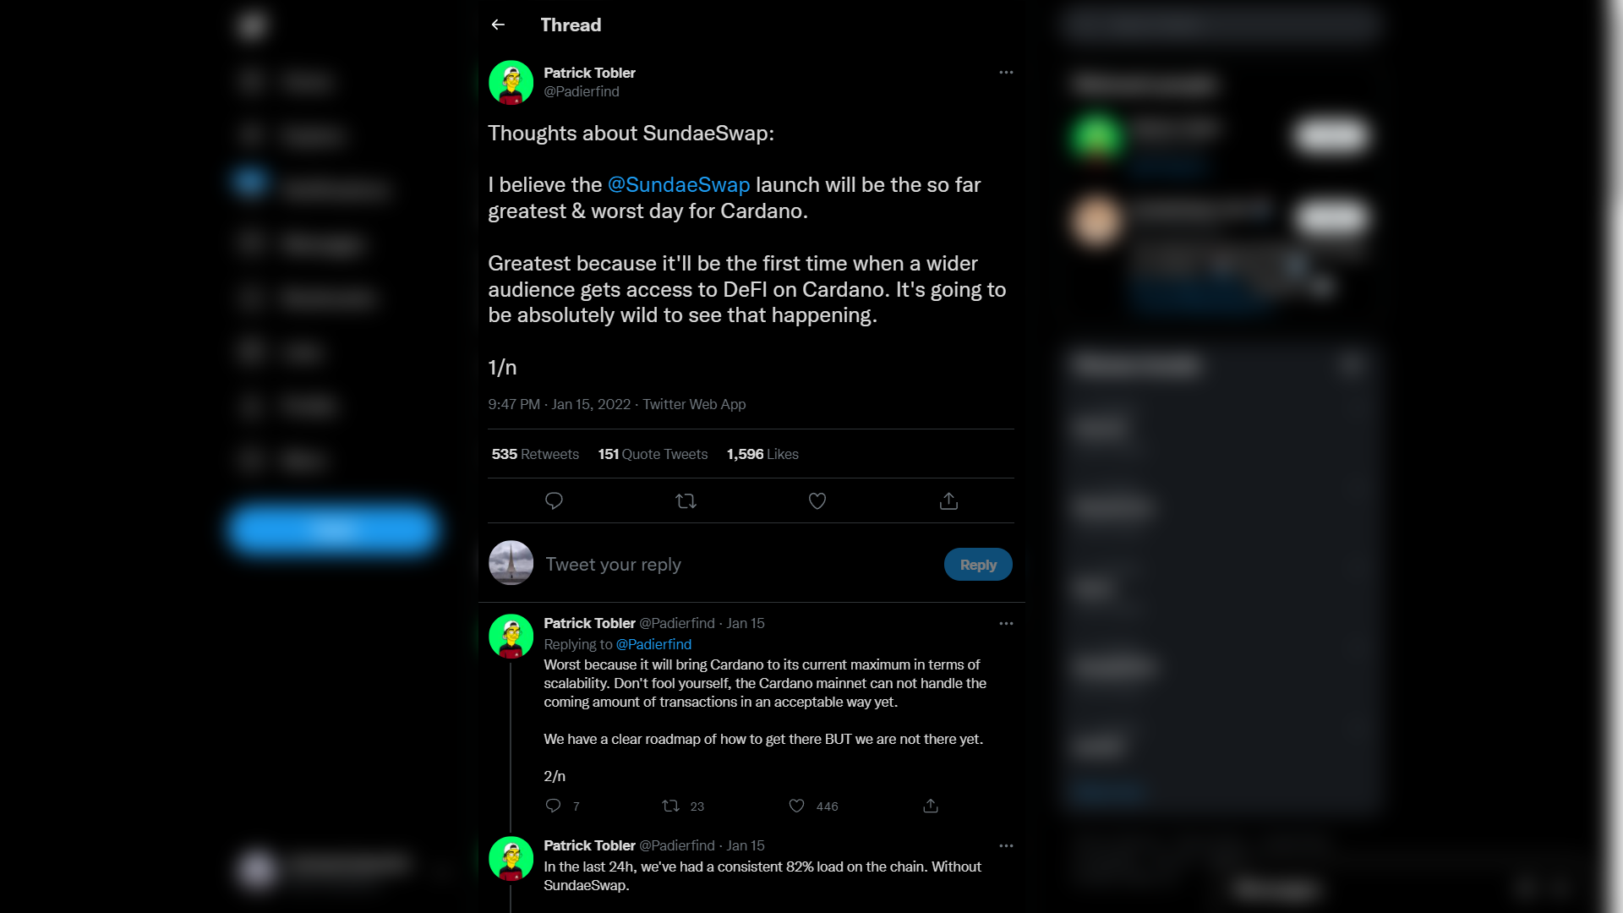View the 151 Quote Tweets
Screen dimensions: 1623x913
[653, 454]
